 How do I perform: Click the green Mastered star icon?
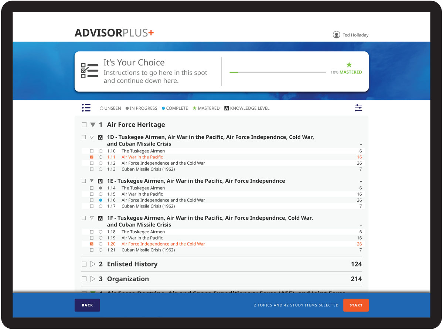(x=349, y=65)
